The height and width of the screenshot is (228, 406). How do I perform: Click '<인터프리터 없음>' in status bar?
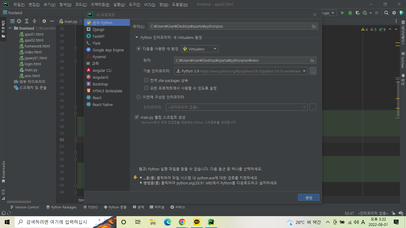point(373,213)
